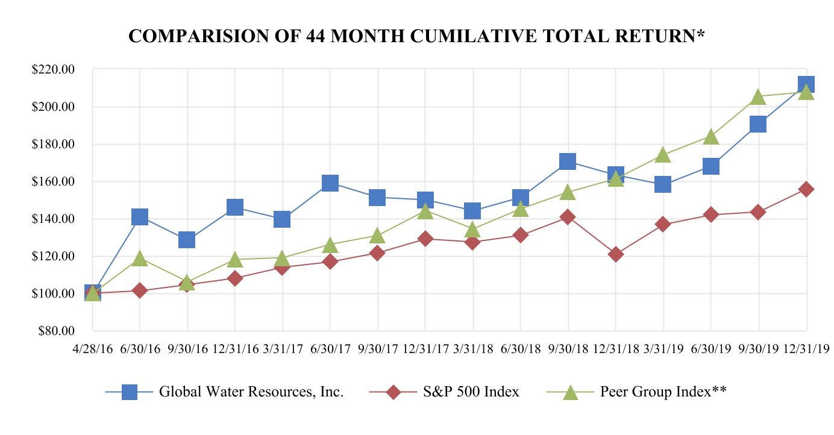The height and width of the screenshot is (435, 834).
Task: Select Peer Group triangle at 9/30/19
Action: [x=758, y=96]
